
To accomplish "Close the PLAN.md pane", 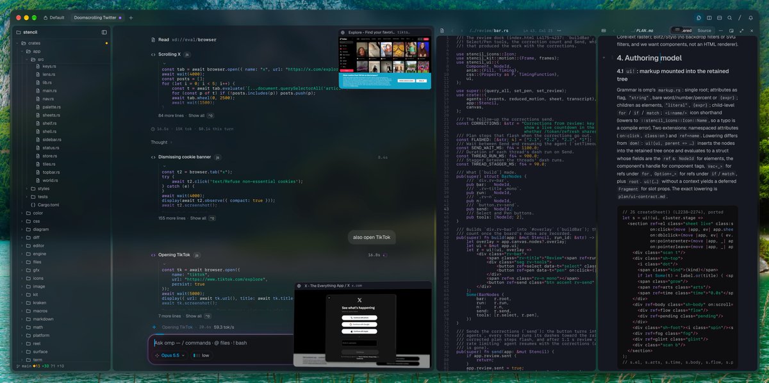I will click(750, 31).
